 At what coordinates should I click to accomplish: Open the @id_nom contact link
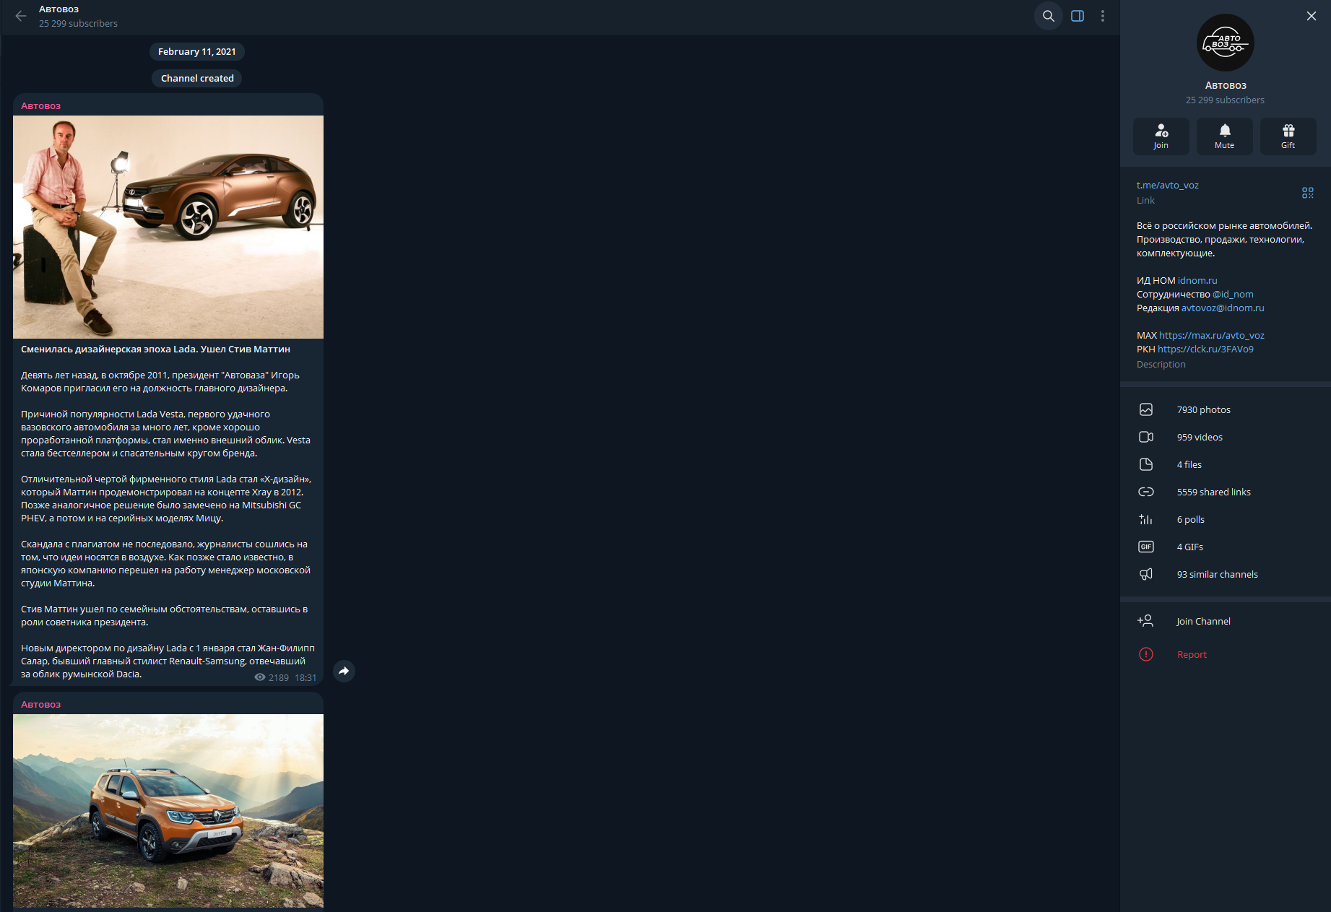[x=1233, y=294]
